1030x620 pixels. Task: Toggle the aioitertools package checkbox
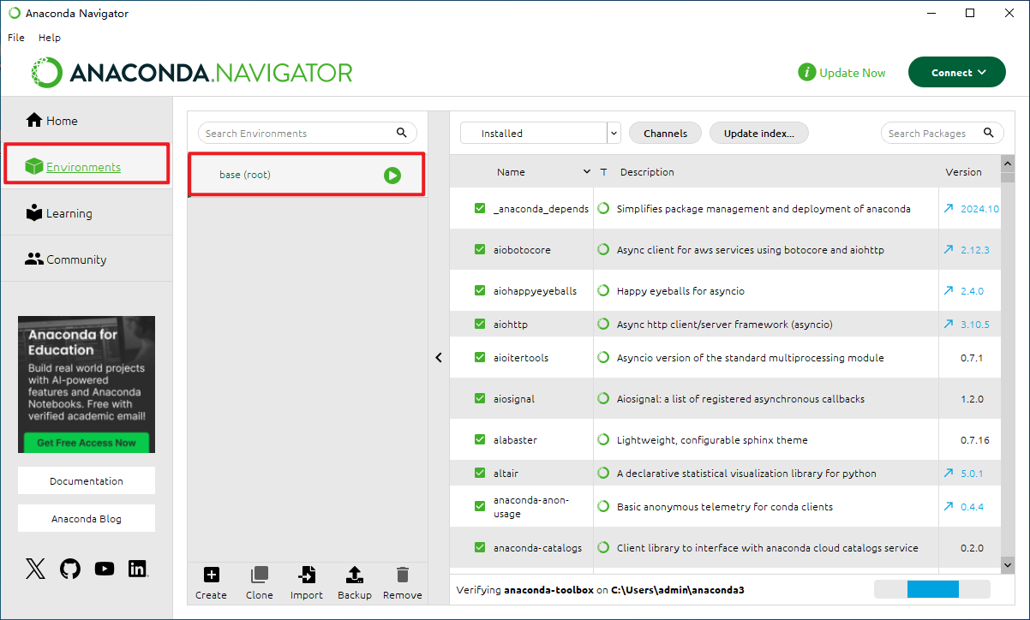[480, 358]
